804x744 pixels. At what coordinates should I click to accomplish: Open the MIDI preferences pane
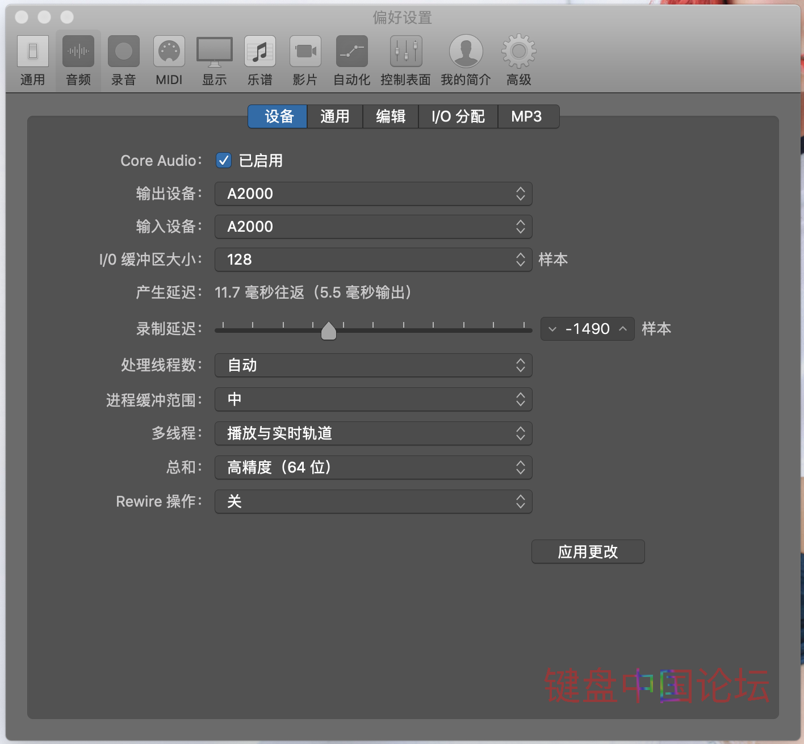(169, 60)
